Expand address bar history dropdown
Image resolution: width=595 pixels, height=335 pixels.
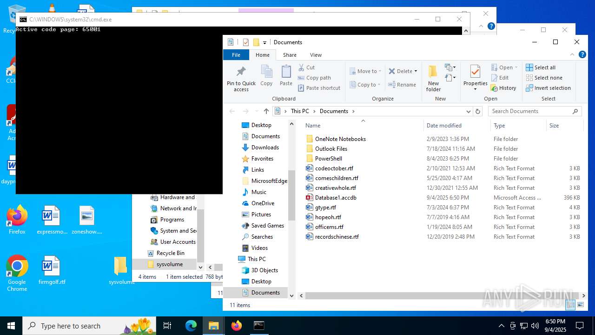tap(468, 111)
